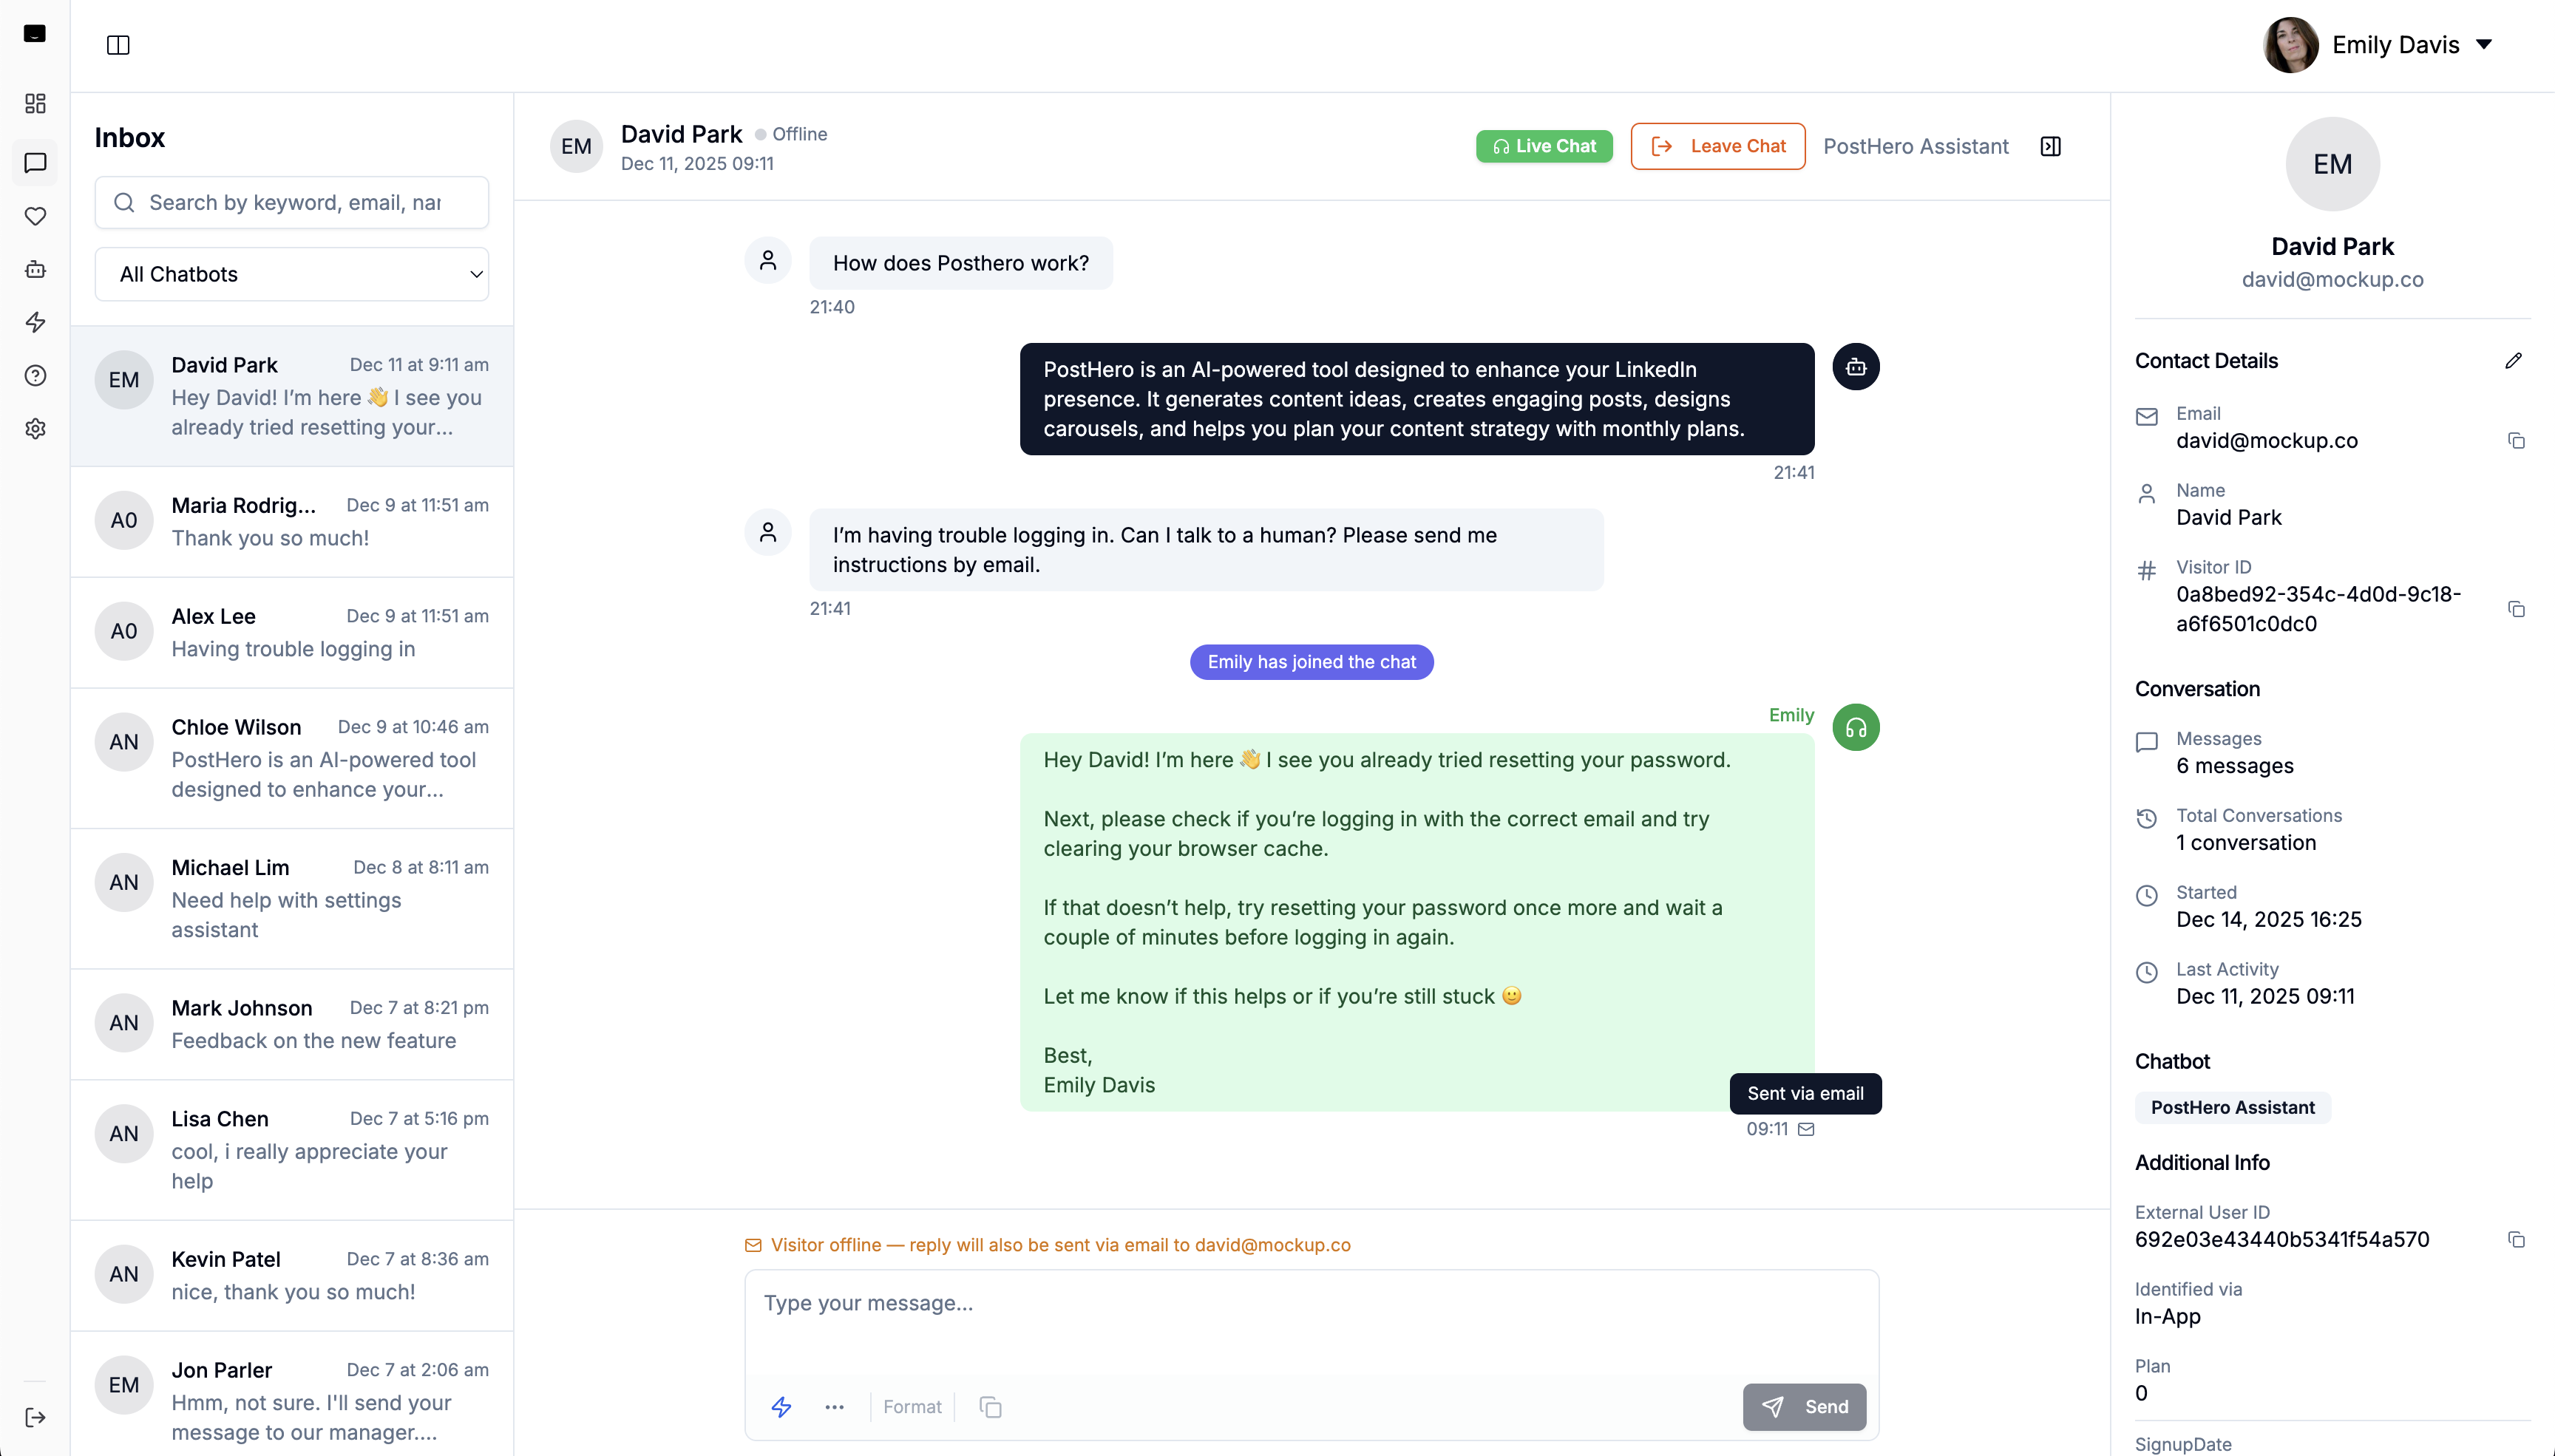This screenshot has width=2555, height=1456.
Task: Select the Michael Lim conversation
Action: tap(292, 897)
